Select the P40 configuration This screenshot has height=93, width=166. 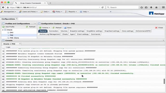coord(11,35)
